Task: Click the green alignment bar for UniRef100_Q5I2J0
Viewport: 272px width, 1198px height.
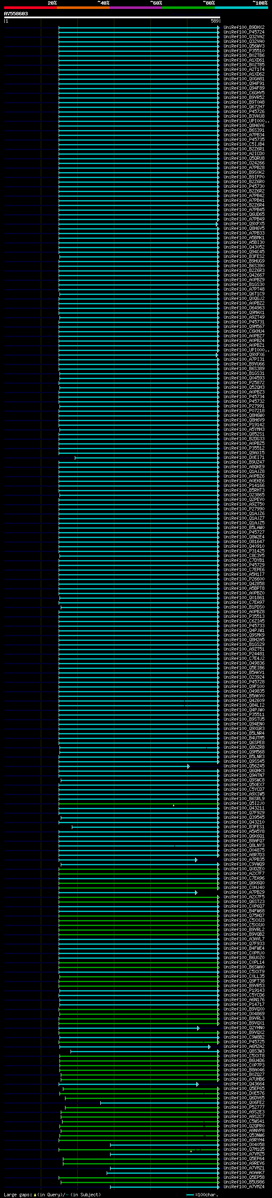Action: tap(139, 804)
